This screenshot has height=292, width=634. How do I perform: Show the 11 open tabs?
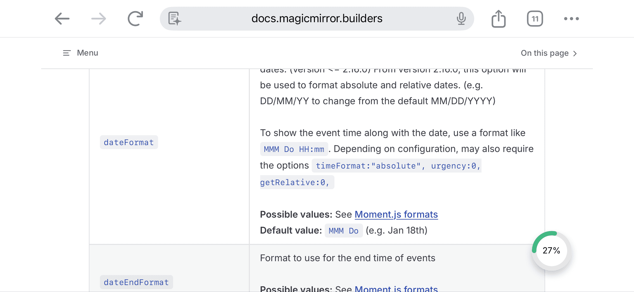(x=535, y=19)
